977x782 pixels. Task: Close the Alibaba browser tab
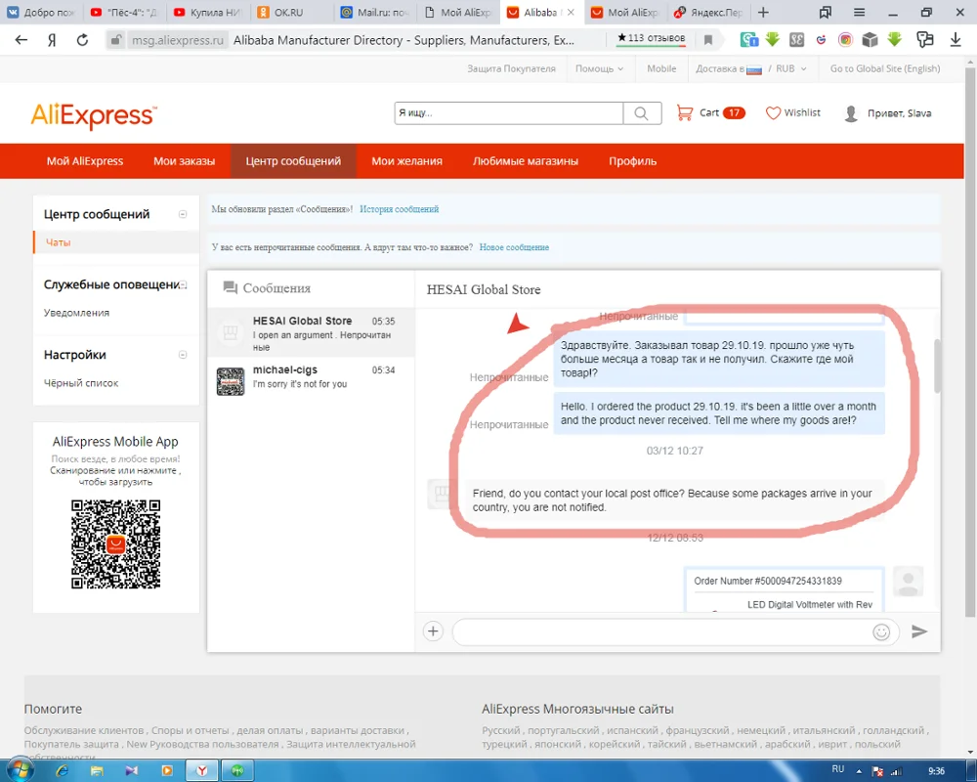tap(571, 12)
